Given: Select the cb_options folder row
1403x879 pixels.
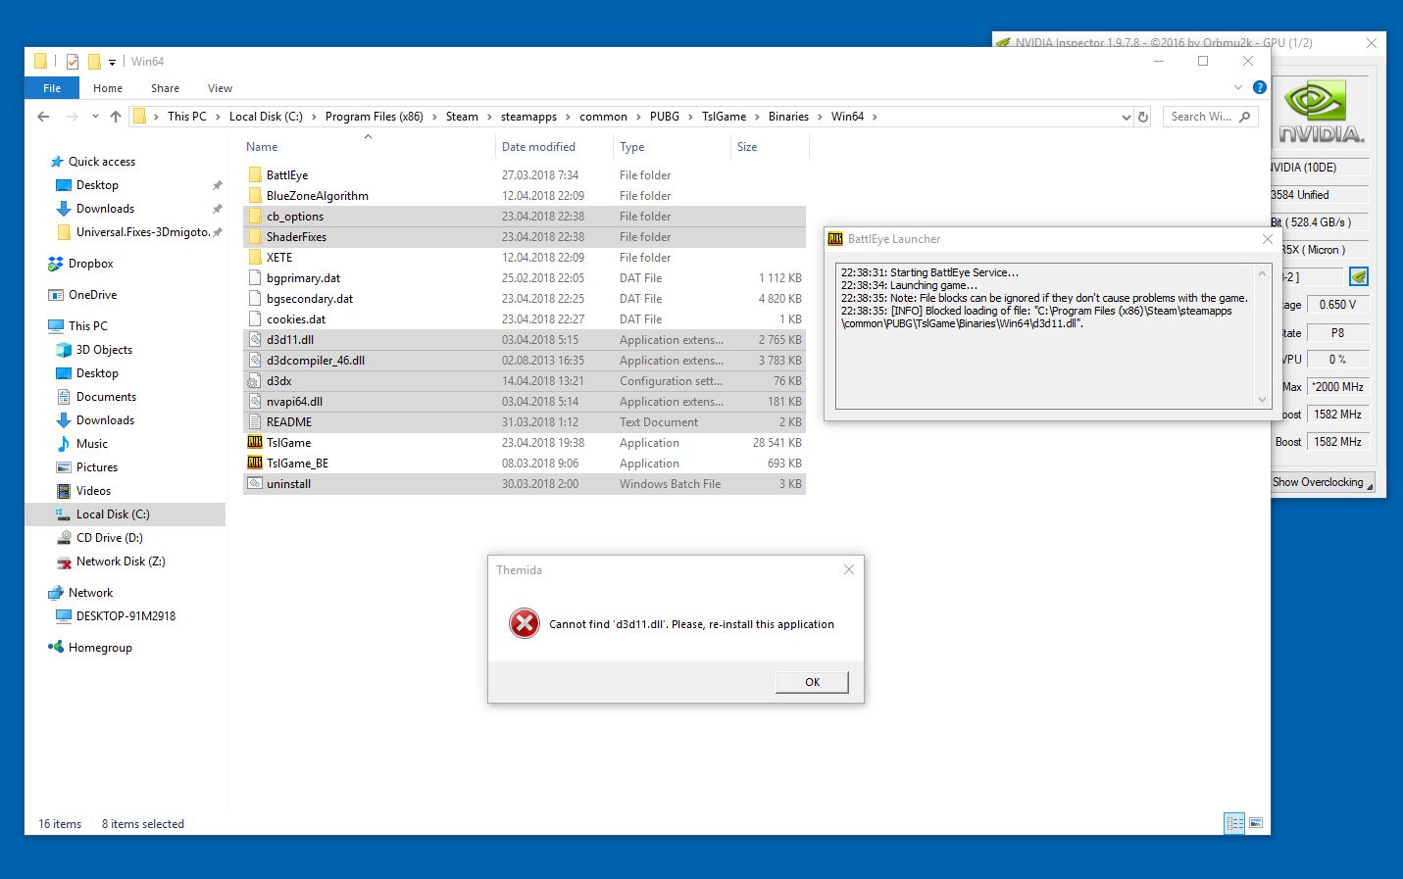Looking at the screenshot, I should click(x=525, y=217).
